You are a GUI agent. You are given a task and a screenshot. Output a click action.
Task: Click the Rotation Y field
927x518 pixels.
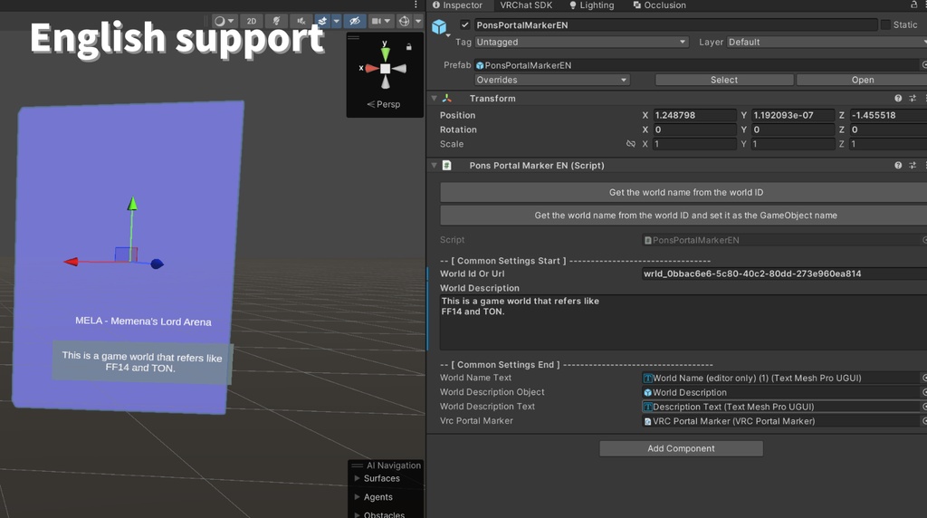792,129
